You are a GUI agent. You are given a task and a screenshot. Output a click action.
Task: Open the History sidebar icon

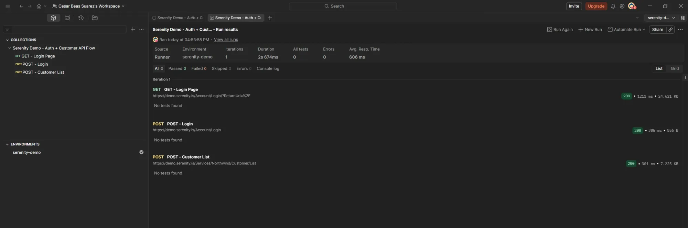click(81, 18)
